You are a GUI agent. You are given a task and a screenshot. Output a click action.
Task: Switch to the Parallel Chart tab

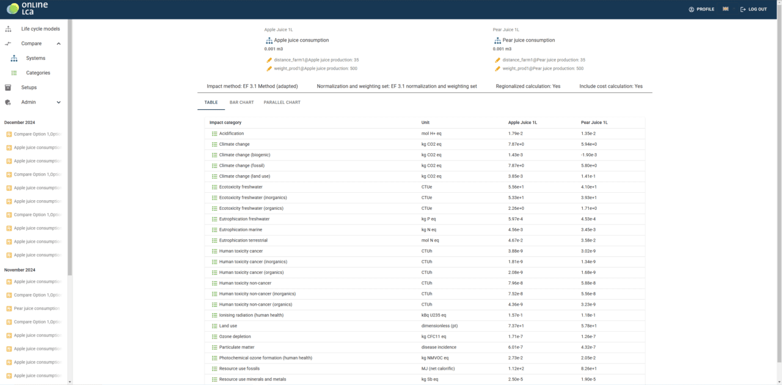click(282, 103)
